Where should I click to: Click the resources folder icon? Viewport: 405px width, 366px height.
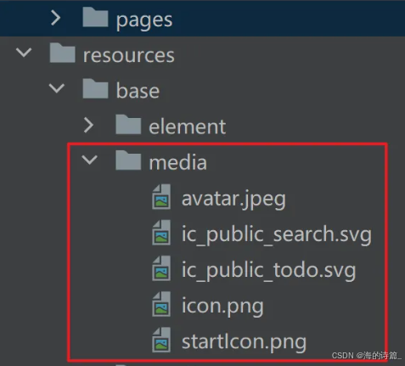tap(62, 53)
